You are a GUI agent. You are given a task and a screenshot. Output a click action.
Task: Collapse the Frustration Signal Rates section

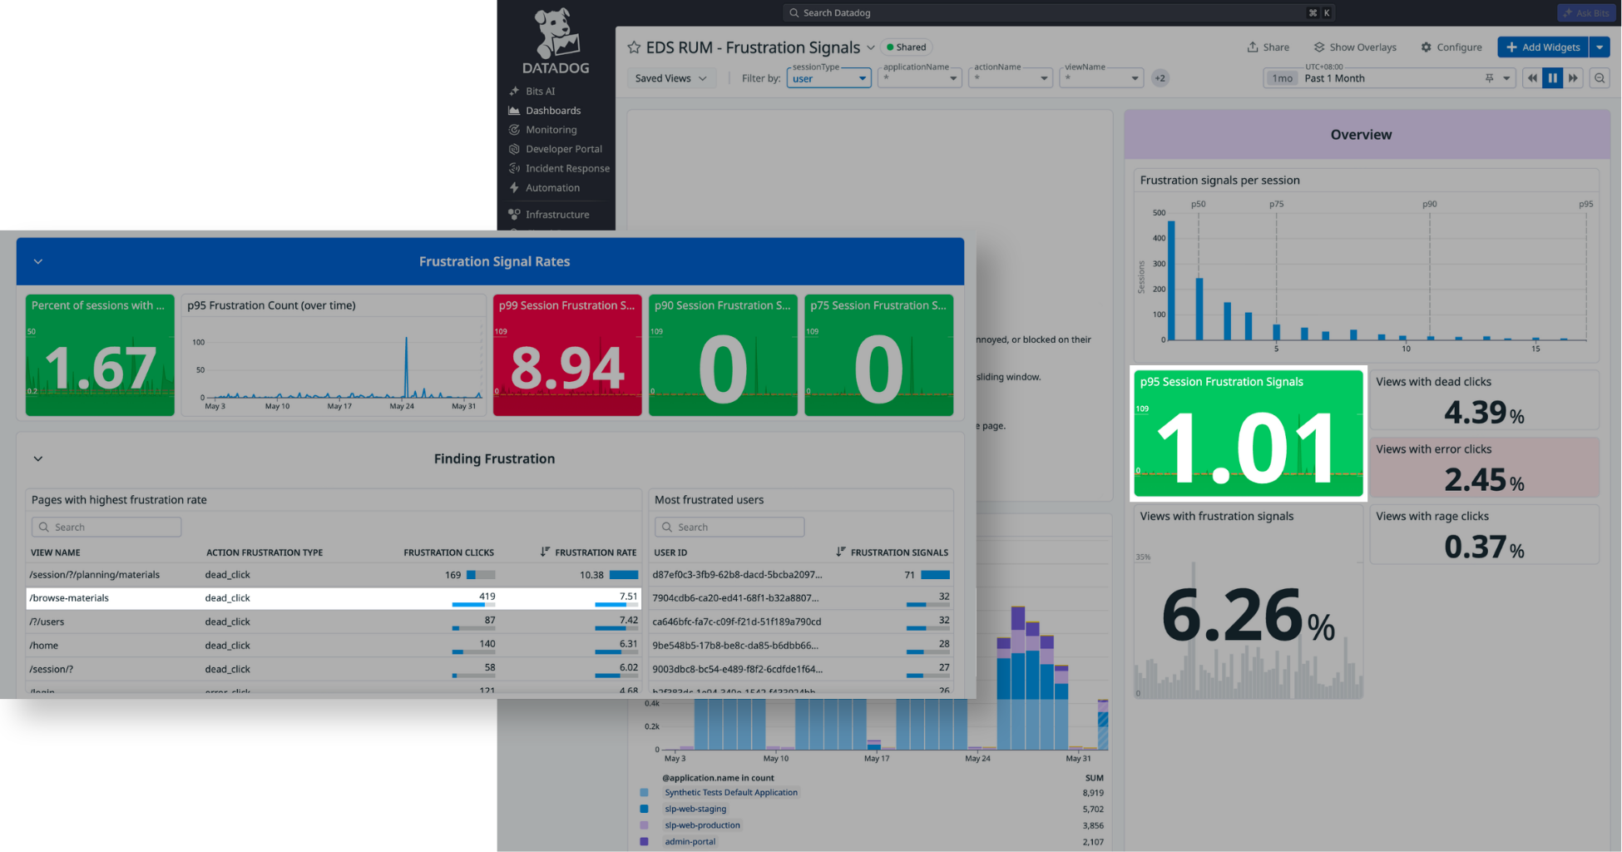[x=38, y=261]
